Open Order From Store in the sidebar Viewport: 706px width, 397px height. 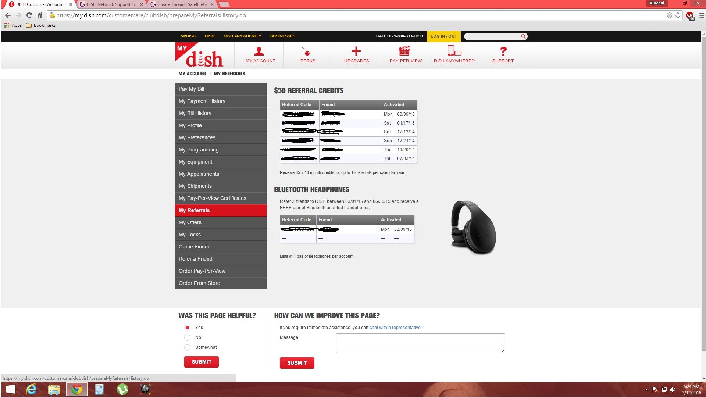point(221,283)
